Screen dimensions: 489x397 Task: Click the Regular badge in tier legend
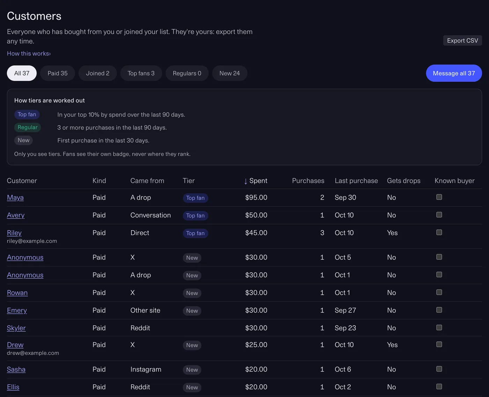tap(28, 127)
